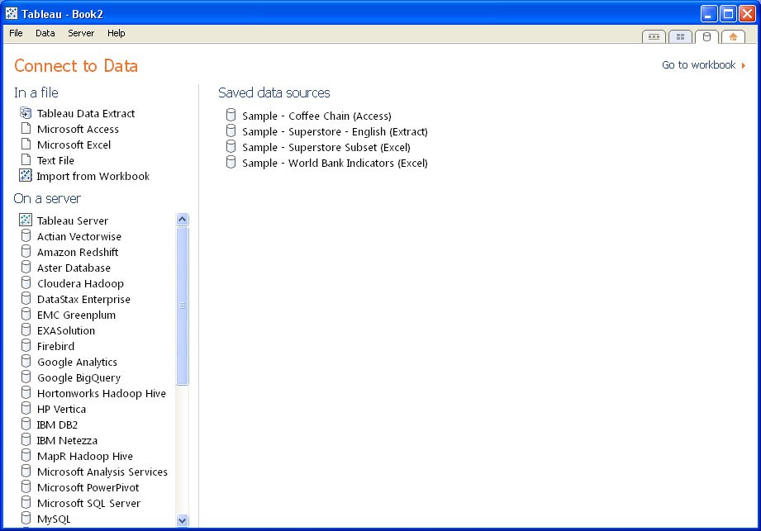This screenshot has height=531, width=761.
Task: Connect to Microsoft Access file
Action: [78, 129]
